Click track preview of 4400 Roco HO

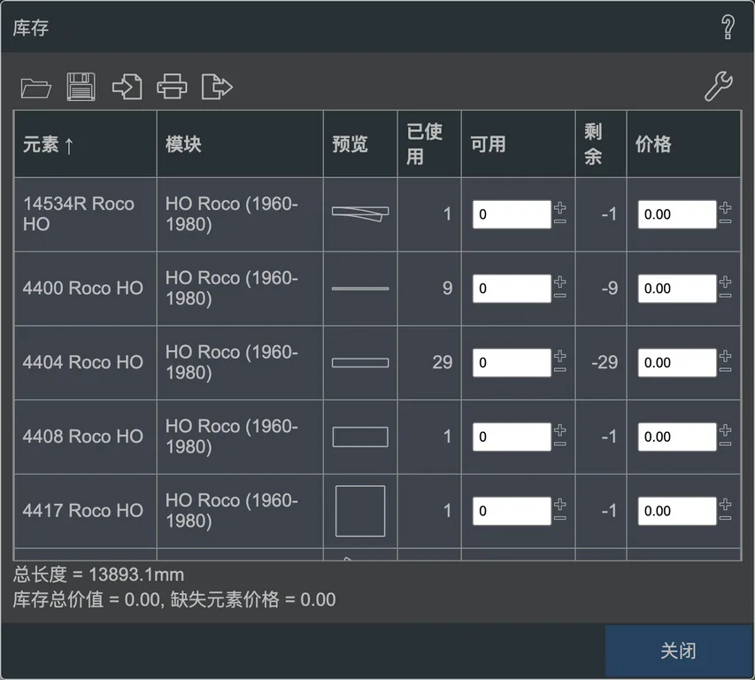click(360, 289)
